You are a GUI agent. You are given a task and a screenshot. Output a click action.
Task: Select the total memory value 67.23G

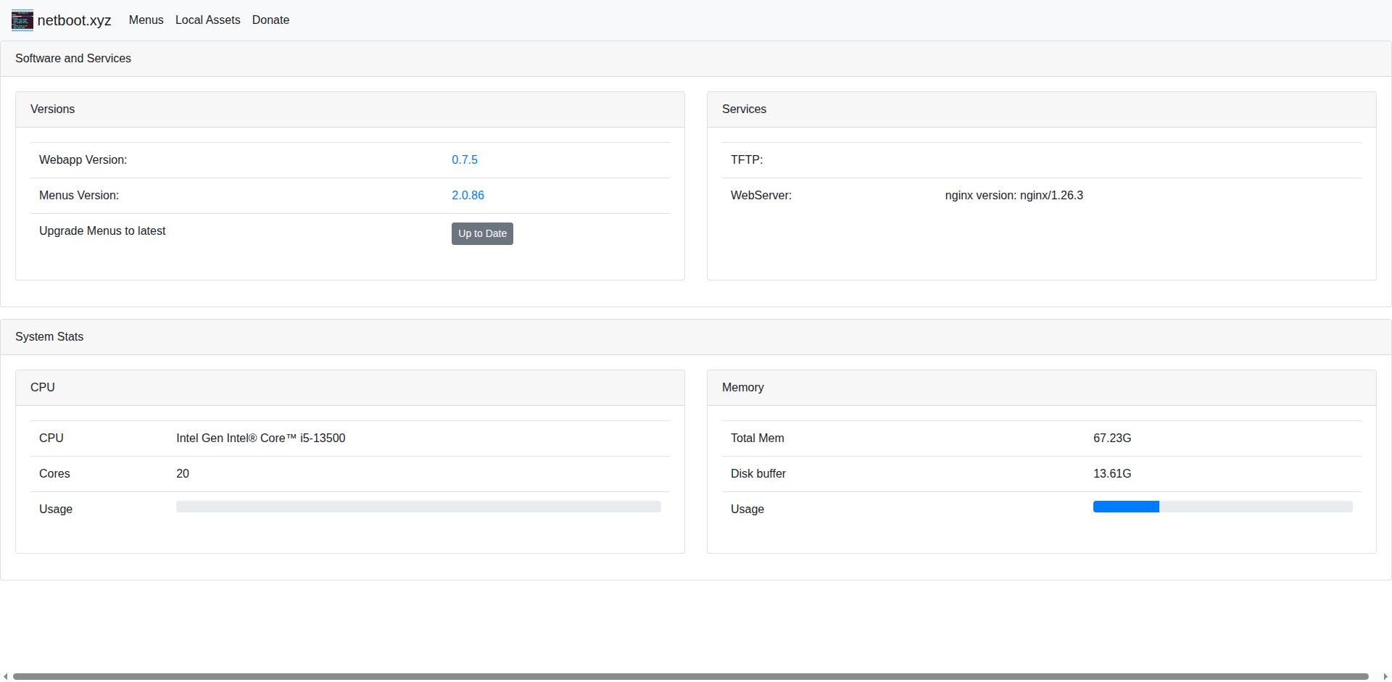pyautogui.click(x=1112, y=438)
